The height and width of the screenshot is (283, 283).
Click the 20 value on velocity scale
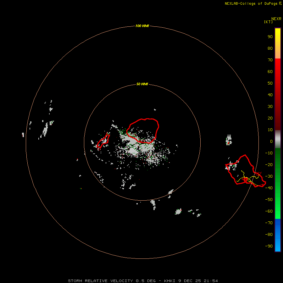click(270, 118)
